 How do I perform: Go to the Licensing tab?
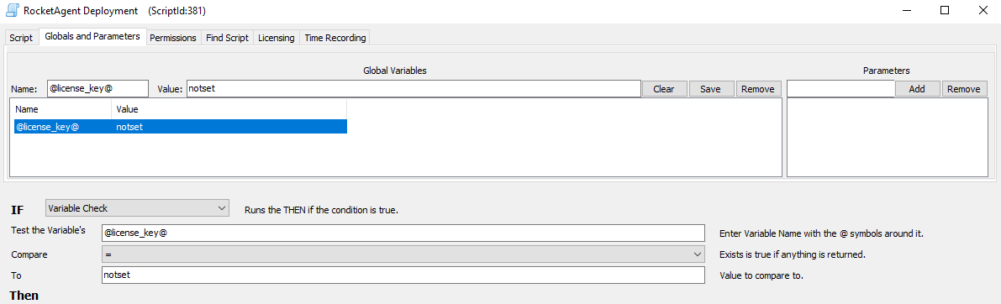coord(277,38)
